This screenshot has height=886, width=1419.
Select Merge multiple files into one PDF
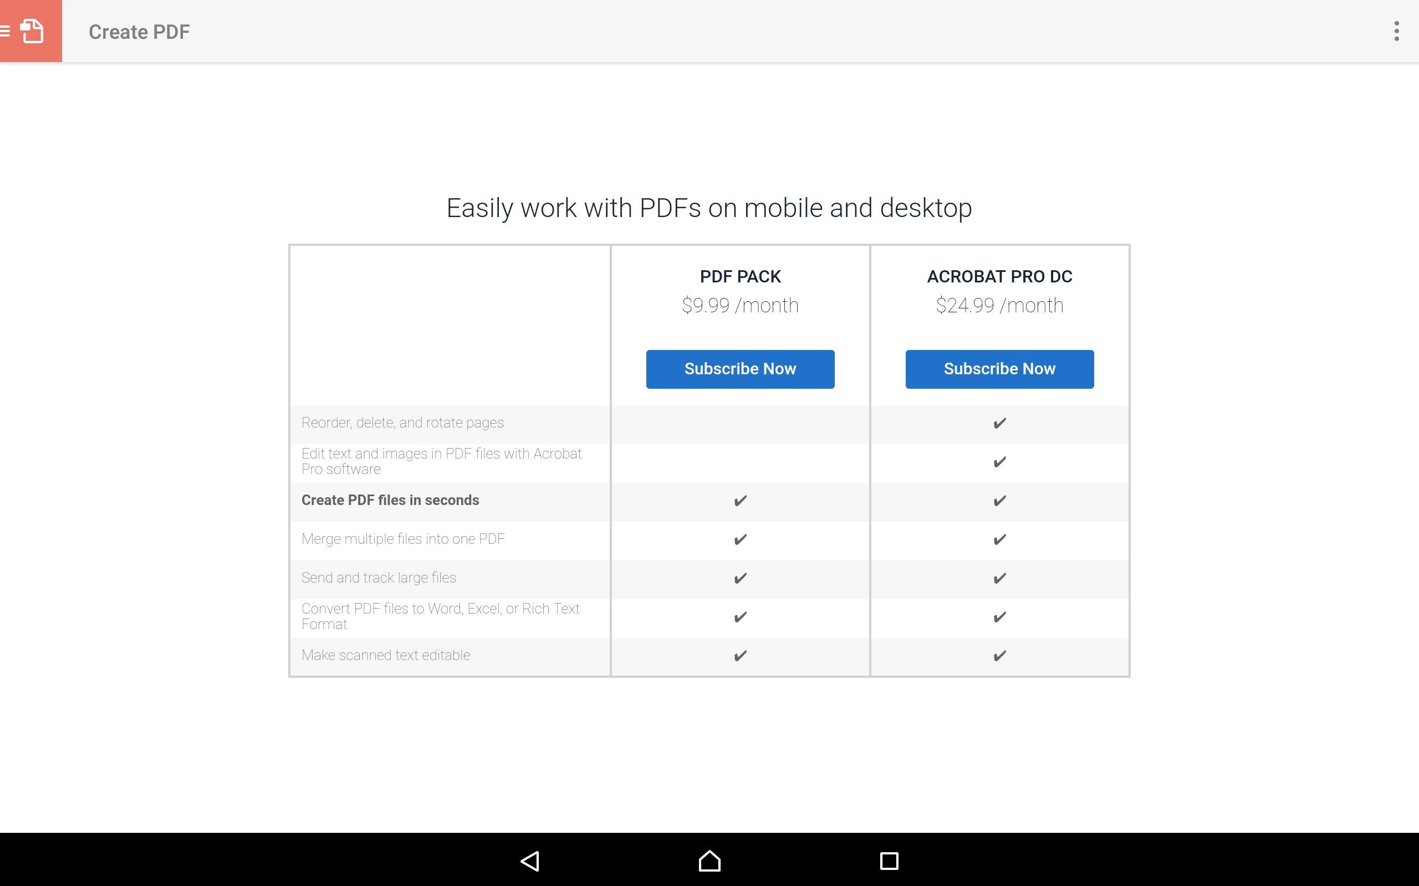point(403,538)
